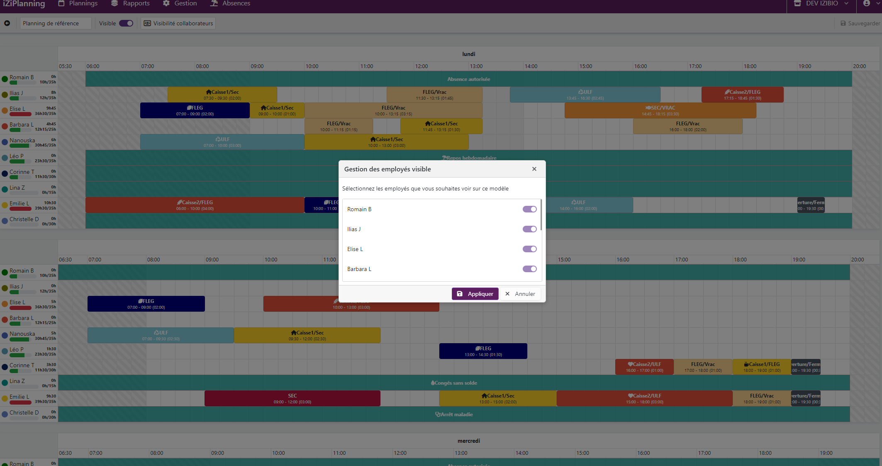
Task: Click the user account avatar icon
Action: pos(866,3)
